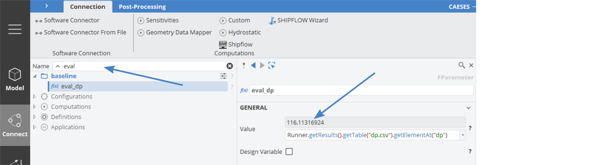The height and width of the screenshot is (165, 594).
Task: Select the Connection tab
Action: (x=88, y=7)
